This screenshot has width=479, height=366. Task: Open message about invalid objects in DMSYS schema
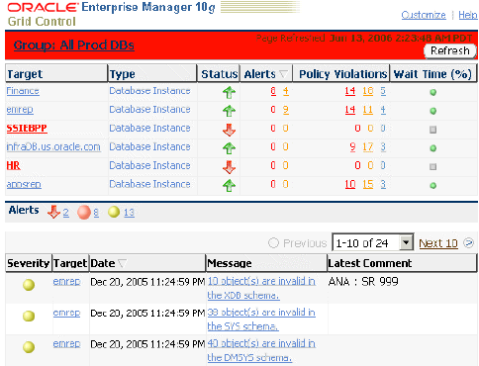pos(261,350)
